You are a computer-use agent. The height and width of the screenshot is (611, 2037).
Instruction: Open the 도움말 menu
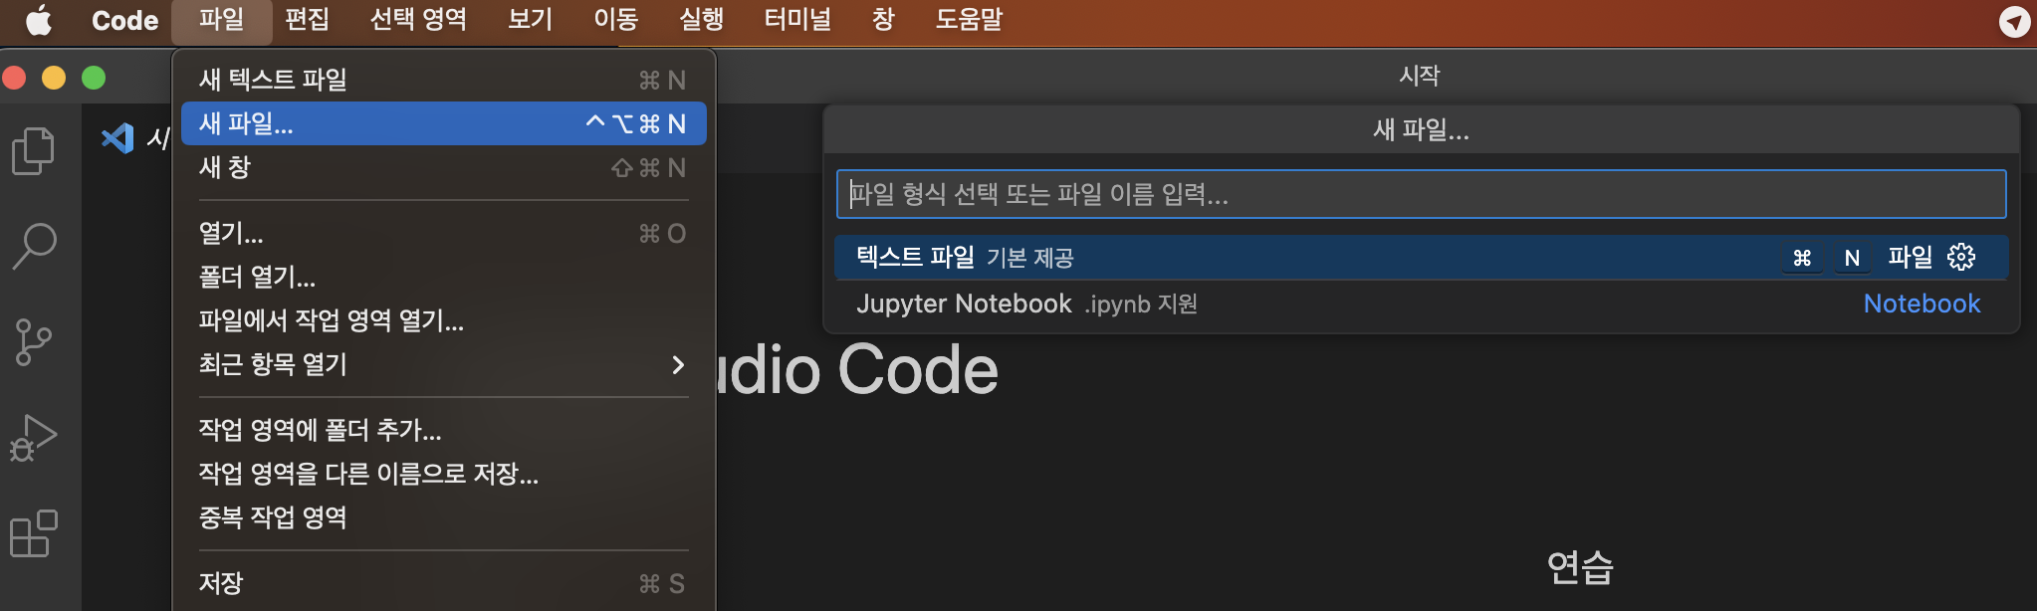[969, 21]
